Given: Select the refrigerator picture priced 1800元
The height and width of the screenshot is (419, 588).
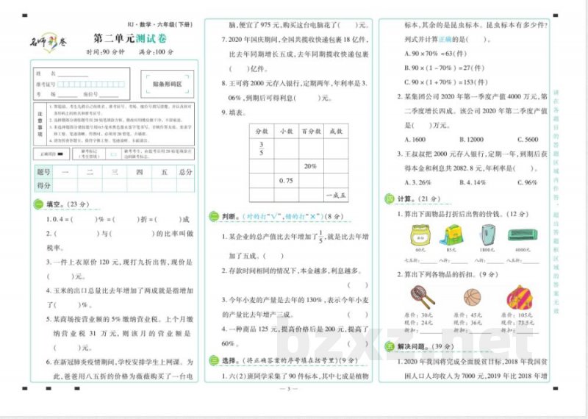Looking at the screenshot, I should coord(487,235).
